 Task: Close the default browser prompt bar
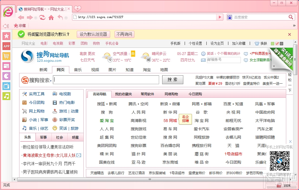coord(290,34)
